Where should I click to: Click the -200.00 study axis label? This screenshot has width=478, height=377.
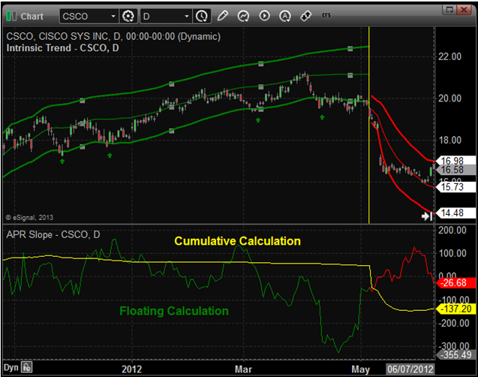[453, 323]
